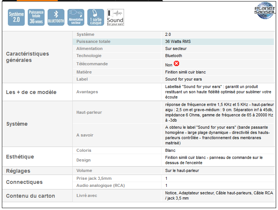Select the highlighted Puissance totale row label

click(x=93, y=41)
